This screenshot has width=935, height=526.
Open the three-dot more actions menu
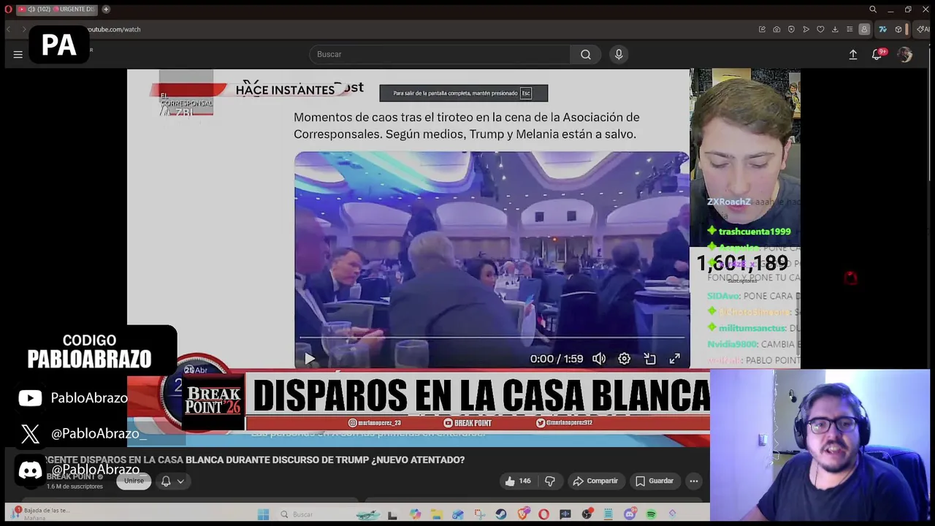tap(694, 481)
